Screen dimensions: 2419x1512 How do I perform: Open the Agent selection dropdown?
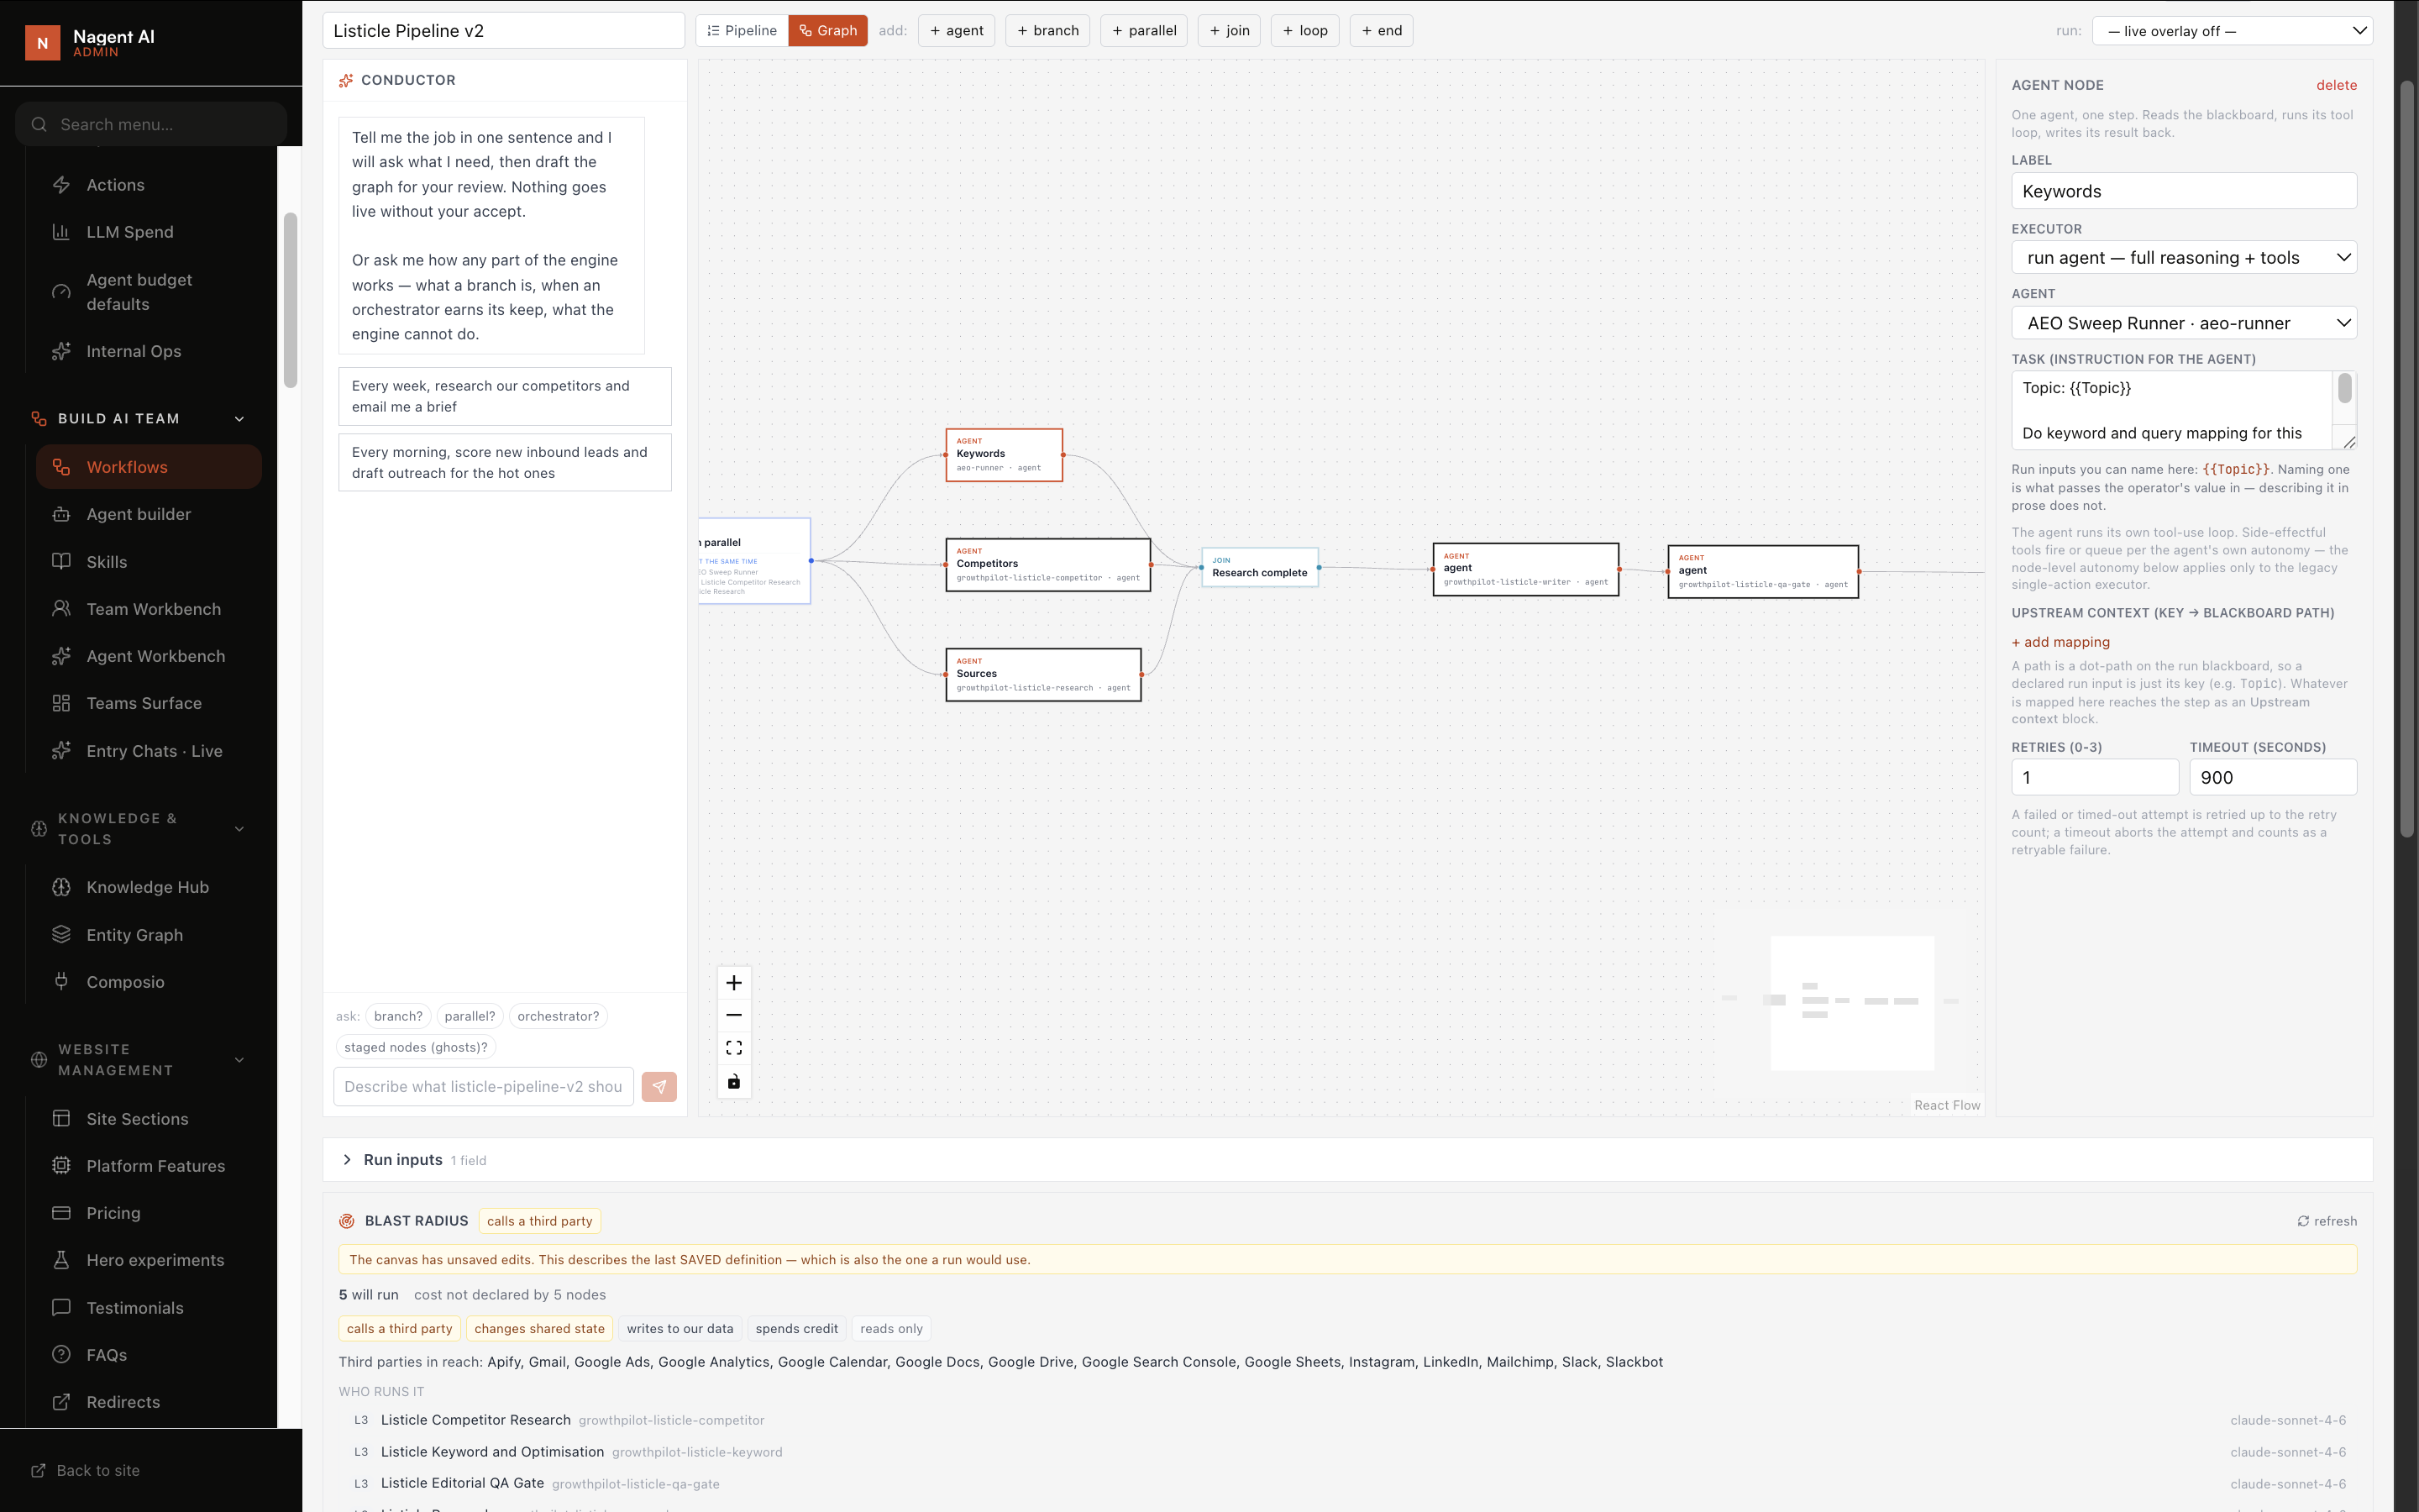[2184, 323]
